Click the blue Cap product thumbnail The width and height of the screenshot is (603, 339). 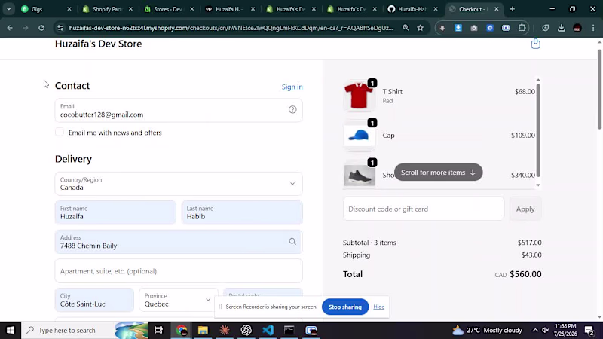pos(359,136)
